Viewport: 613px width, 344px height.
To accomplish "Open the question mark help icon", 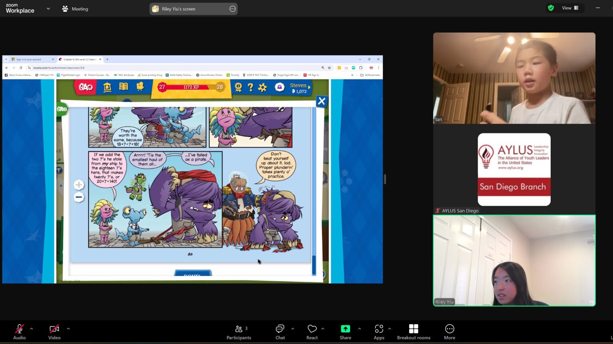I will [250, 87].
